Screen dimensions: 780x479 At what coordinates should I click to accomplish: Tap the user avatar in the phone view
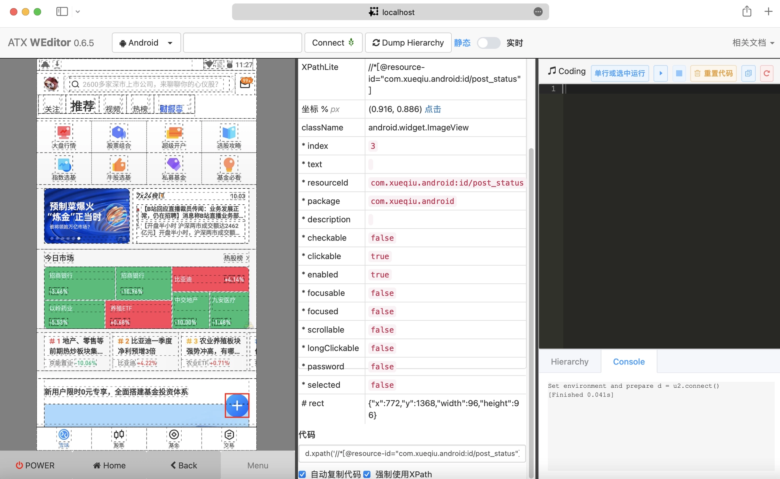click(51, 84)
